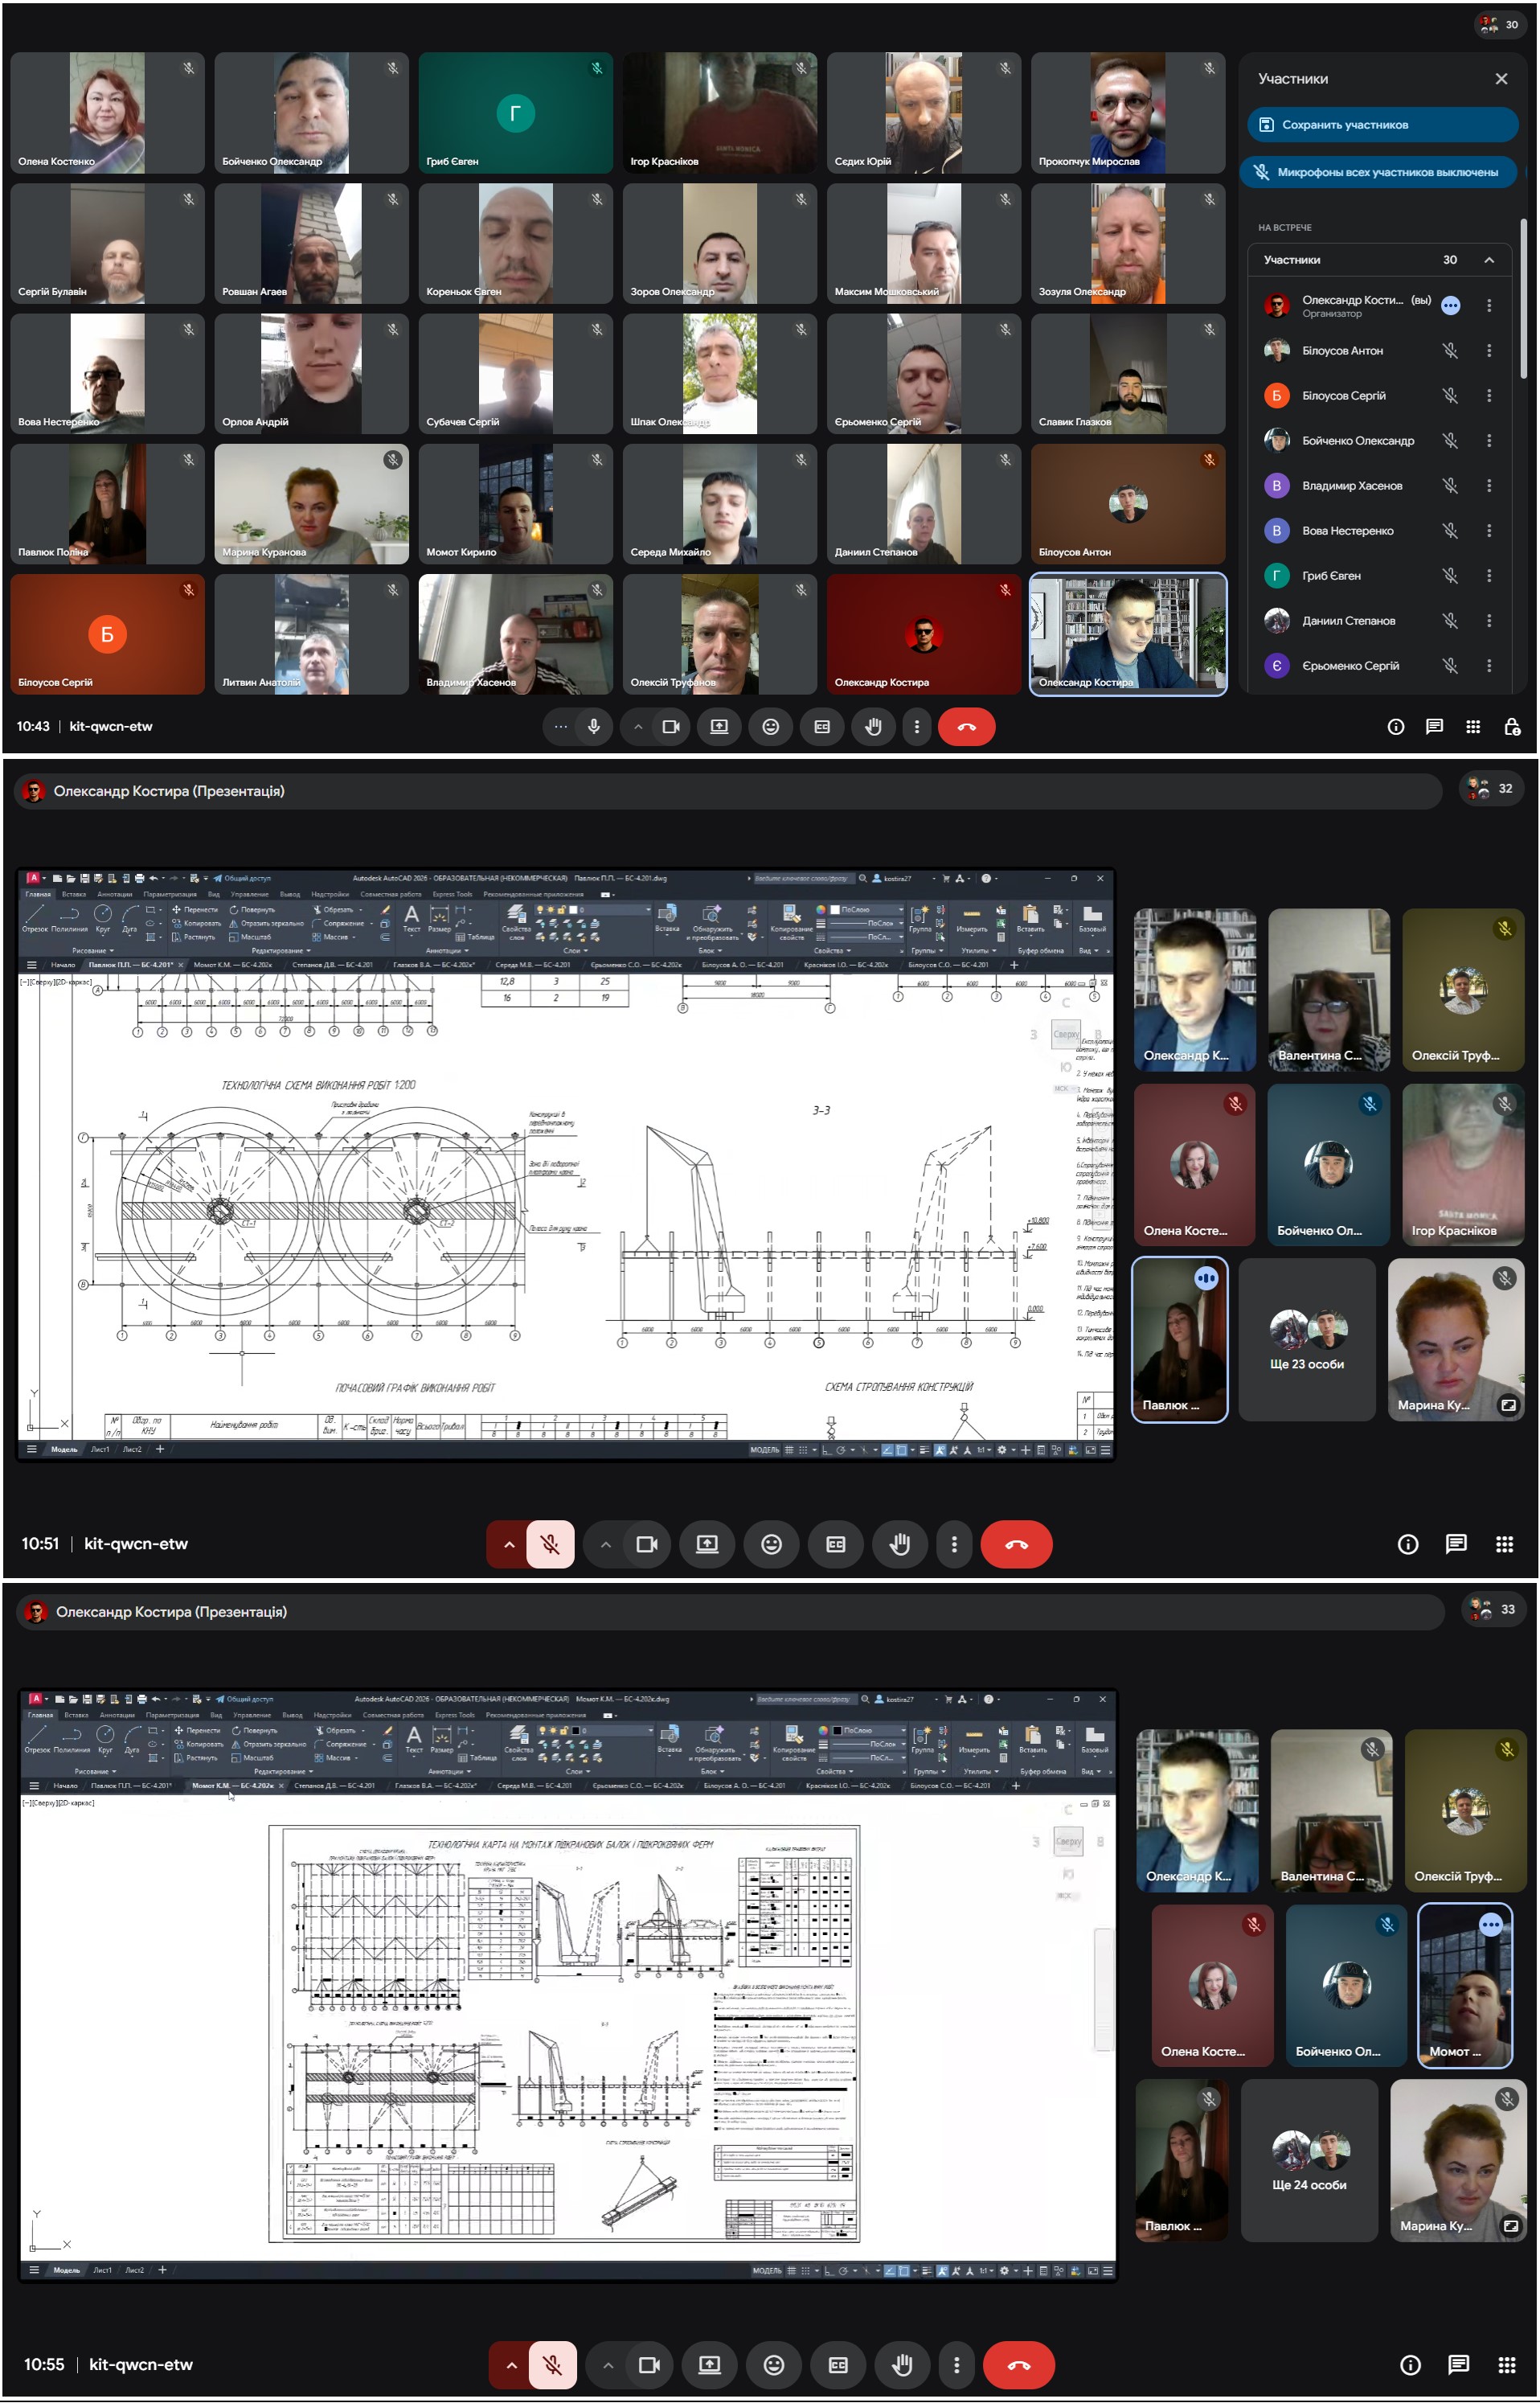Raise hand in the 10:55 call bar
The height and width of the screenshot is (2403, 1540).
[902, 2366]
